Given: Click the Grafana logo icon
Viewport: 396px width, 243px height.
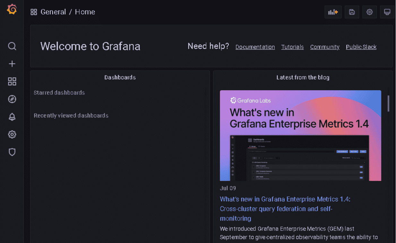Looking at the screenshot, I should (12, 10).
